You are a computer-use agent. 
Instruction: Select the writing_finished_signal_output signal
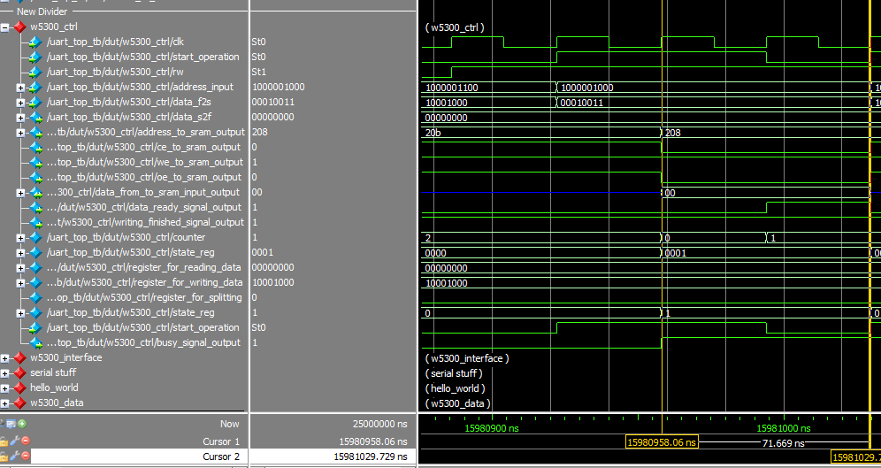click(x=145, y=222)
